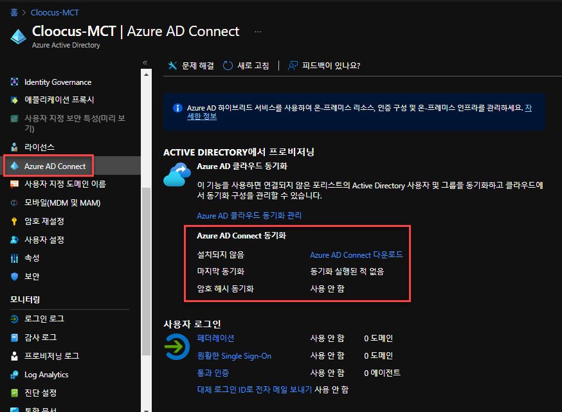Click the 모바일(MDM 및 MAM) icon
The width and height of the screenshot is (562, 412).
tap(14, 202)
